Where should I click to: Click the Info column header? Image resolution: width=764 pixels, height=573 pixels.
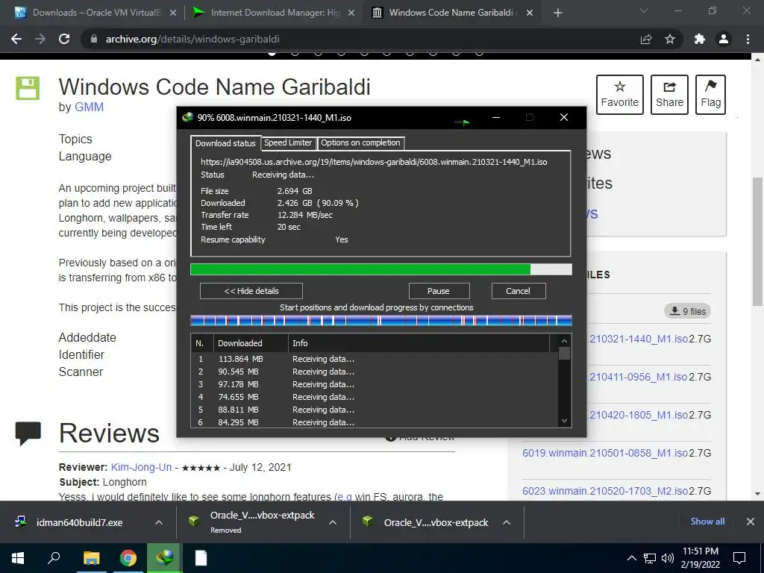[x=419, y=343]
